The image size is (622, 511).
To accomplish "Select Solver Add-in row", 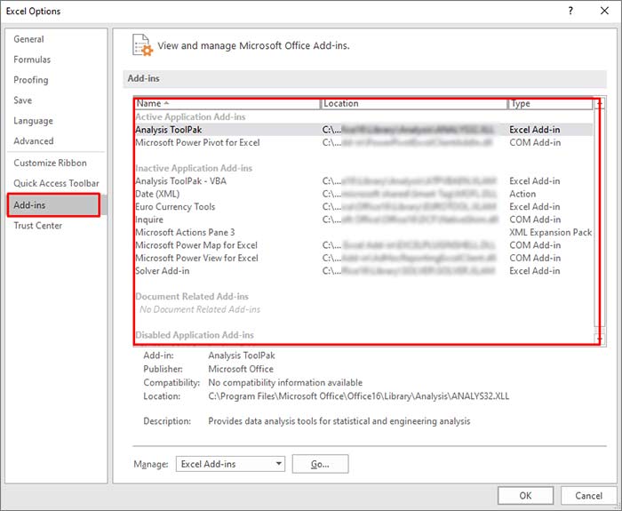I will point(363,271).
